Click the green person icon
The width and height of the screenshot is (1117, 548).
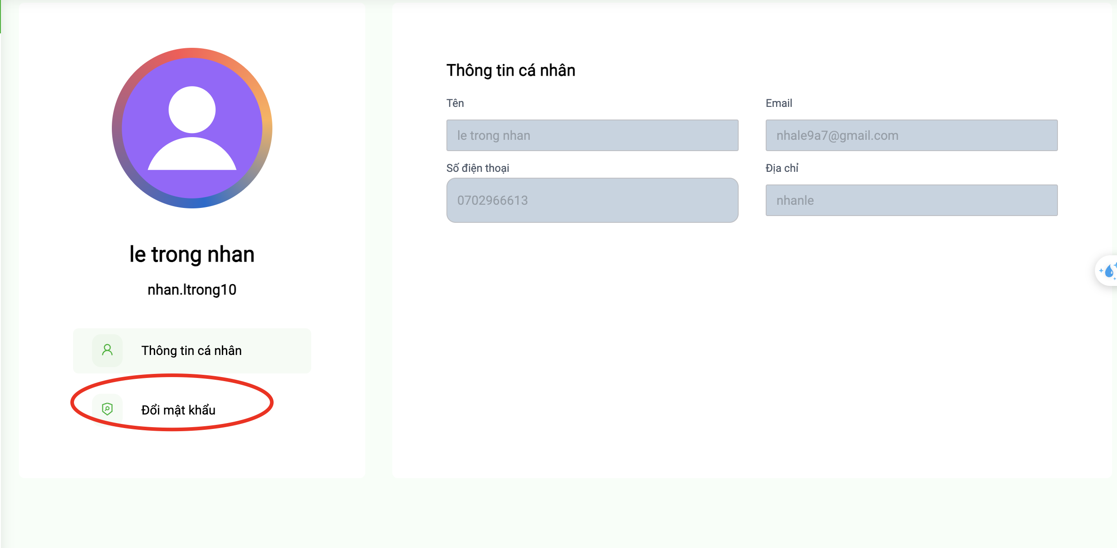tap(107, 350)
